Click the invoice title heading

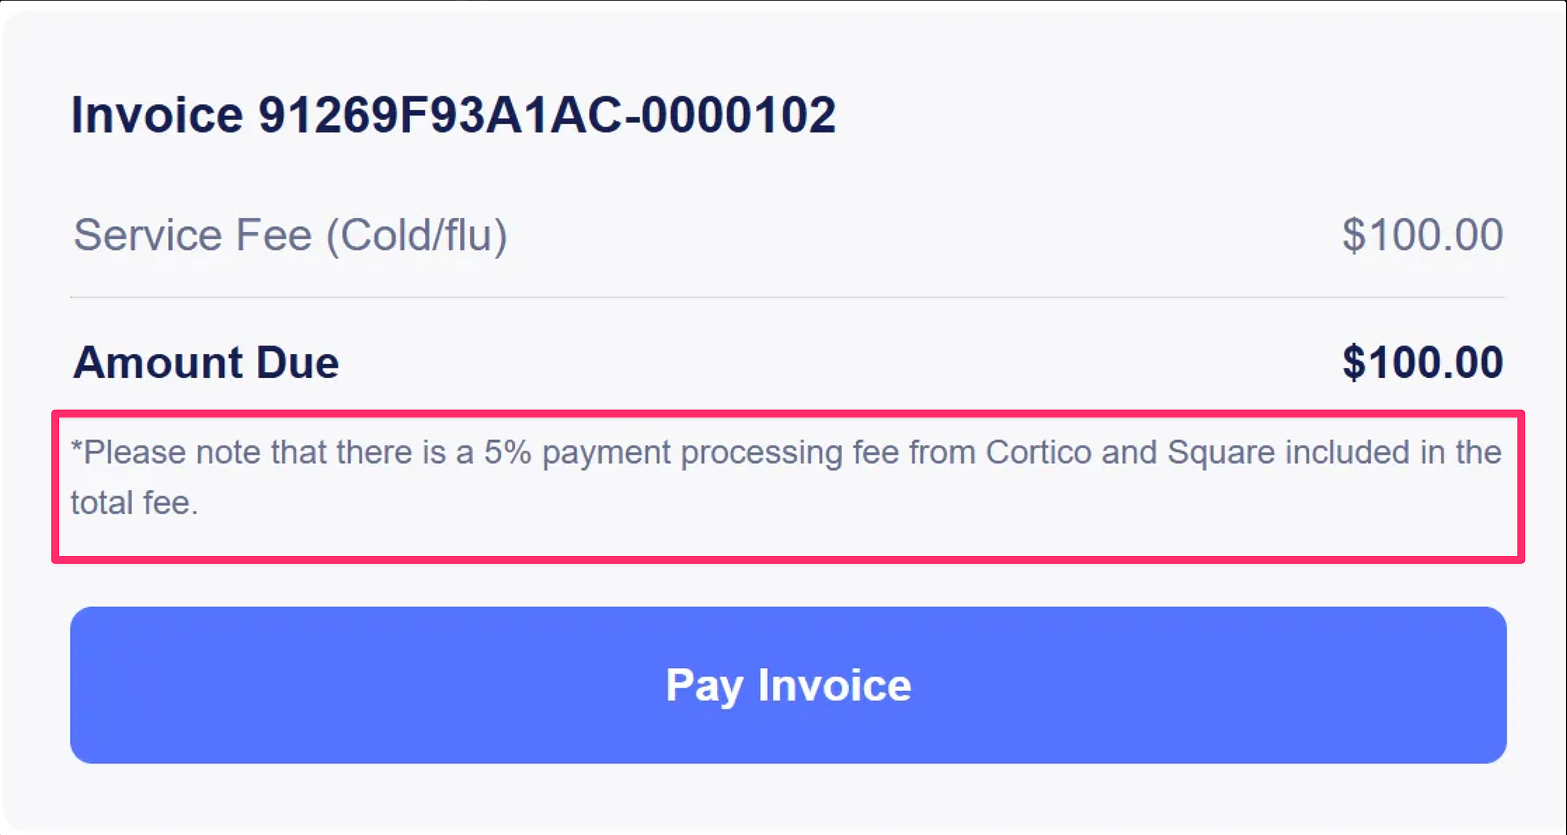click(x=453, y=115)
